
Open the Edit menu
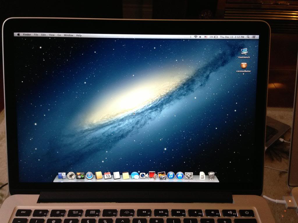coord(44,35)
